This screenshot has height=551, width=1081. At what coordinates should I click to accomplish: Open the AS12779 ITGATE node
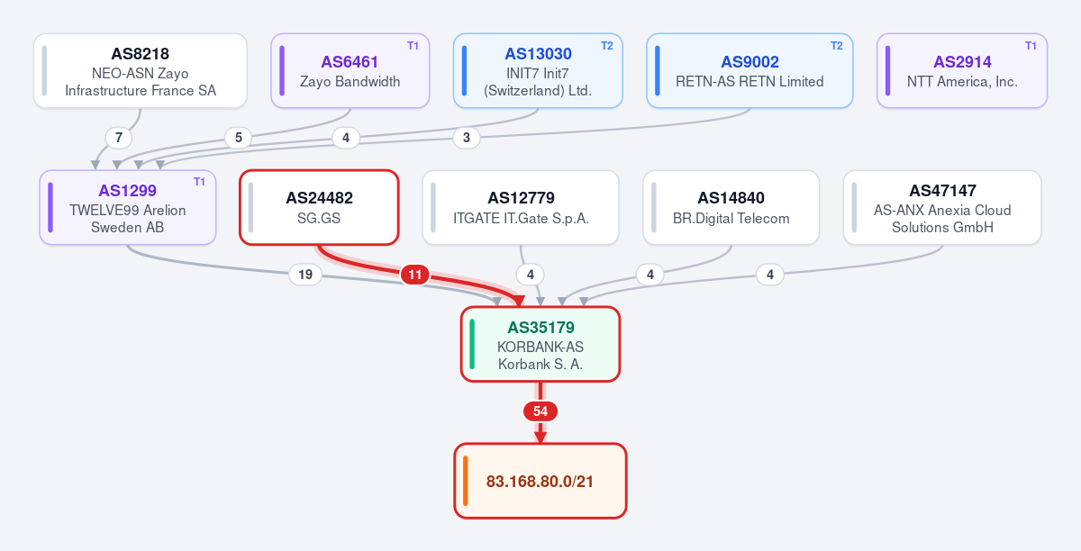tap(521, 207)
